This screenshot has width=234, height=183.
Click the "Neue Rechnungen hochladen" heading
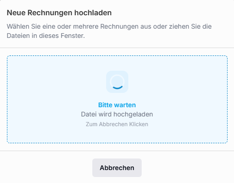click(59, 12)
